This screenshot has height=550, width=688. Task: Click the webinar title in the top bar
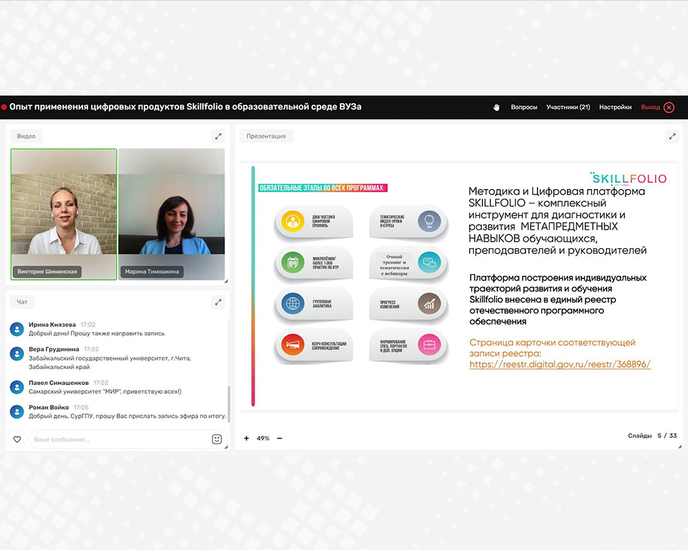(x=186, y=107)
